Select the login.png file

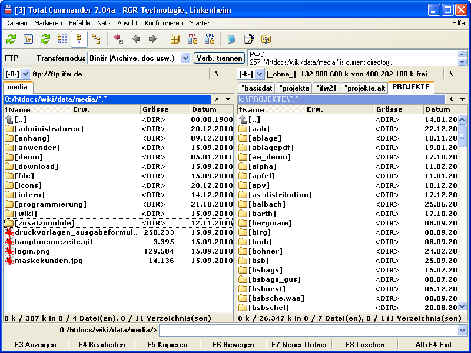(x=33, y=251)
